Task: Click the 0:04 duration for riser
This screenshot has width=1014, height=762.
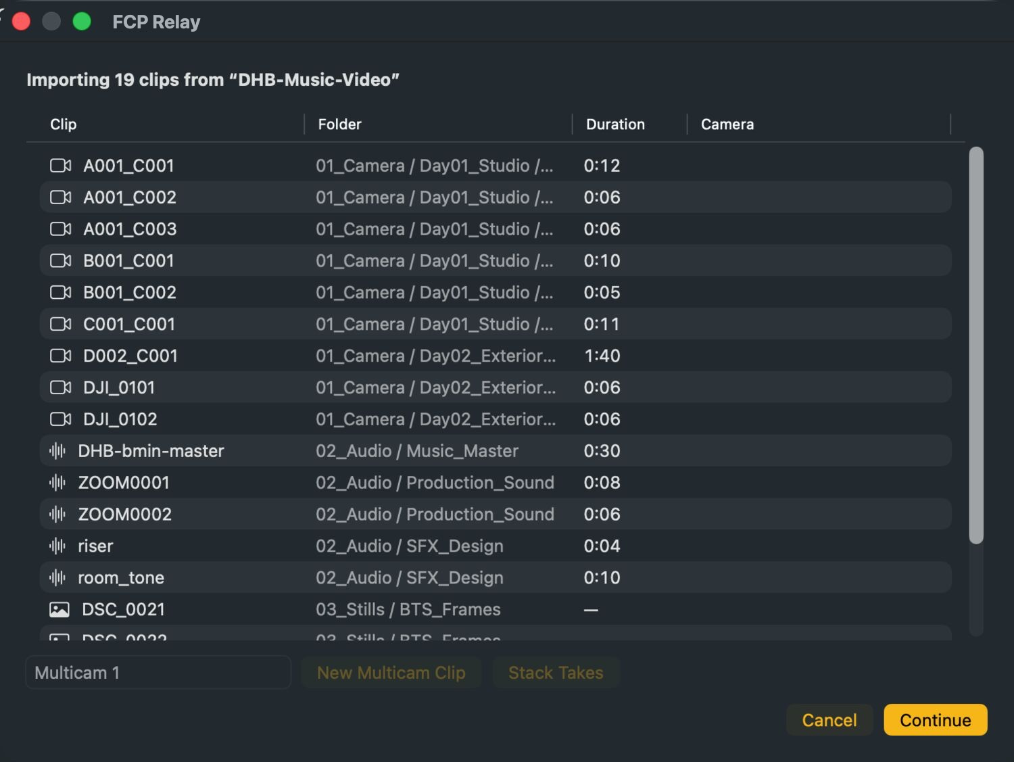Action: click(602, 546)
